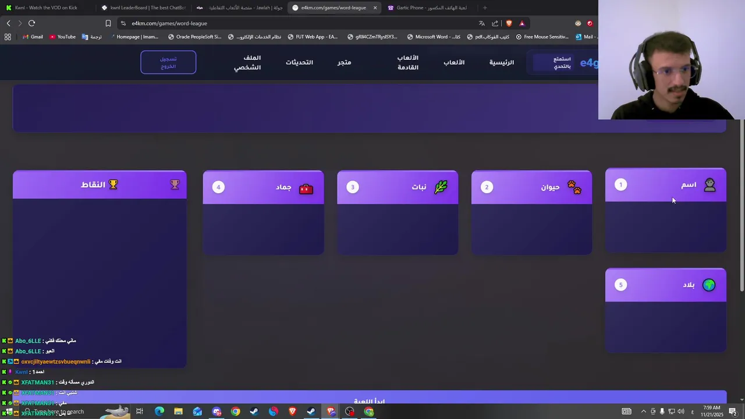Click the e4 site logo
Screen dimensions: 745x419
click(x=588, y=63)
